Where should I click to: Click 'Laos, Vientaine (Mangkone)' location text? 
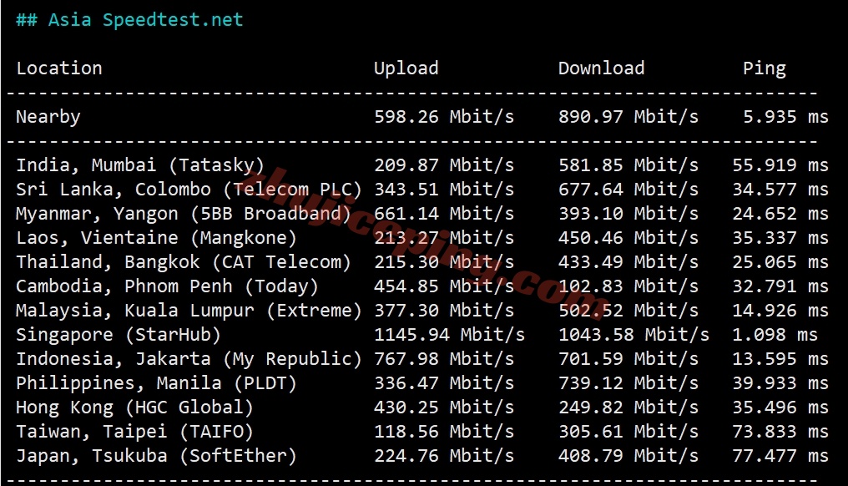point(156,238)
